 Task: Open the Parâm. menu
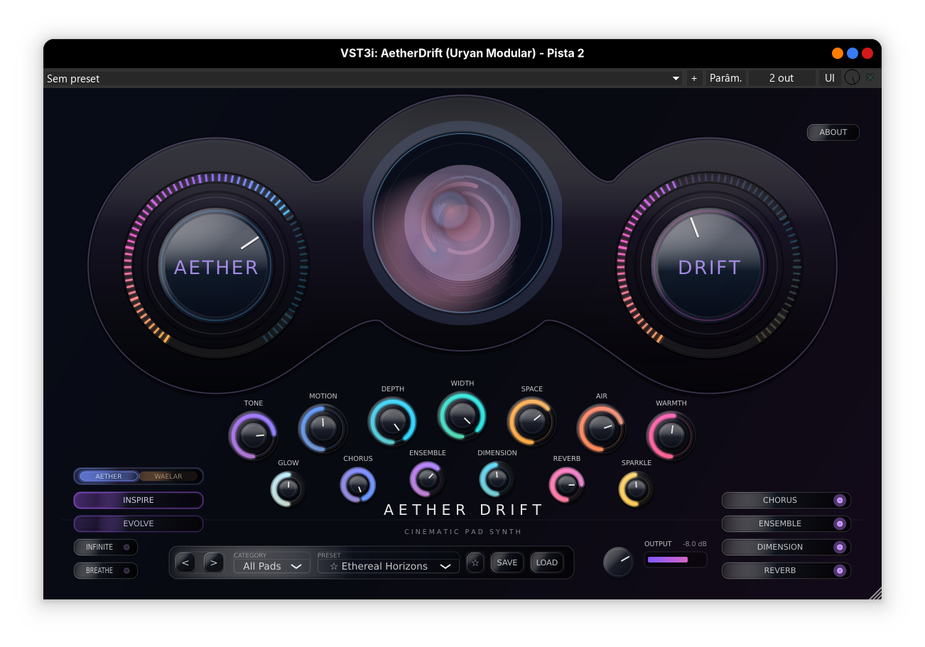tap(725, 78)
